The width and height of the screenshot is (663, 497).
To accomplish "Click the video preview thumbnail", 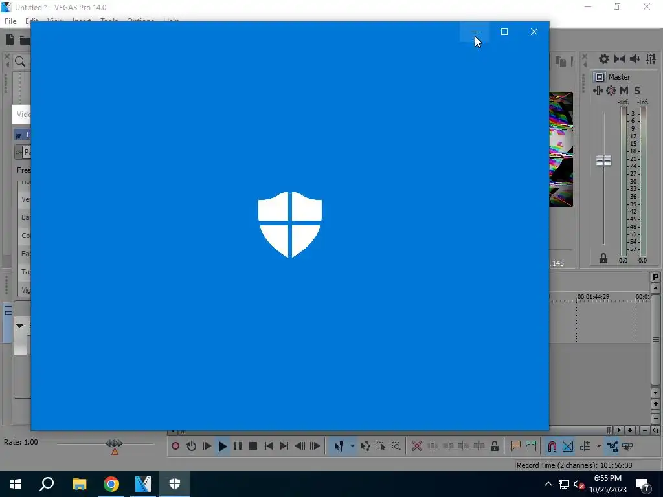I will [x=561, y=149].
